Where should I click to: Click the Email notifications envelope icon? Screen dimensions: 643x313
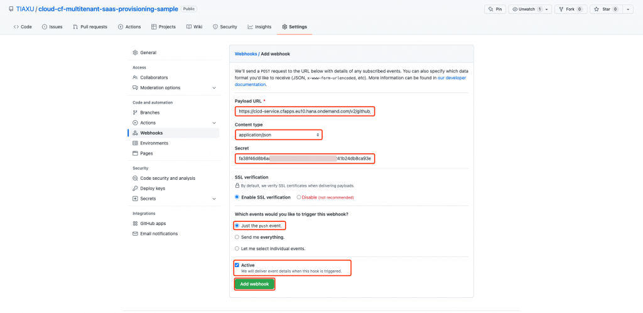pos(136,234)
